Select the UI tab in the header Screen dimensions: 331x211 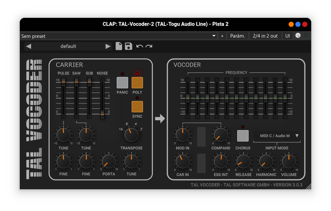coord(287,36)
